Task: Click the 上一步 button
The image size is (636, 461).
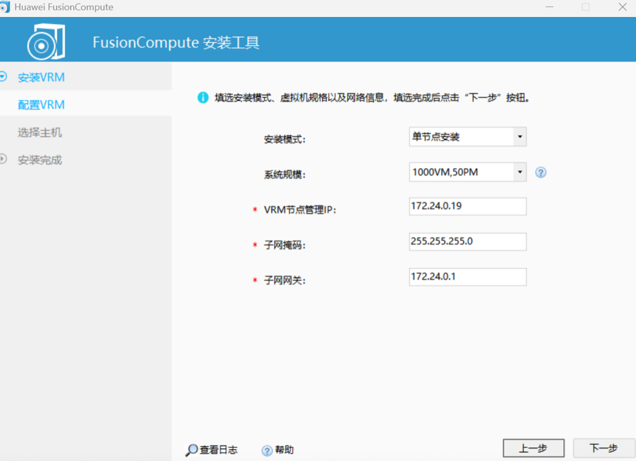Action: tap(533, 448)
